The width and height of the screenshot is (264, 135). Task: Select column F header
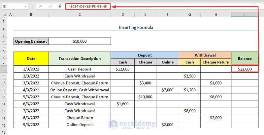coord(168,14)
